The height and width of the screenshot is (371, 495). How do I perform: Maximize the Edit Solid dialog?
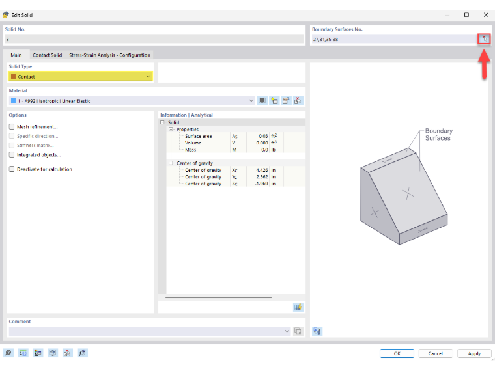coord(466,15)
